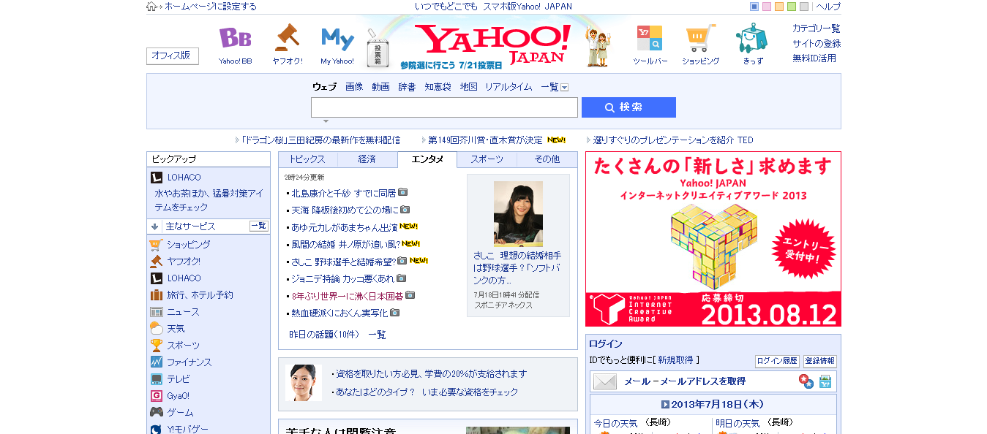Open the My Yahoo! icon
Viewport: 987px width, 434px height.
pos(337,38)
